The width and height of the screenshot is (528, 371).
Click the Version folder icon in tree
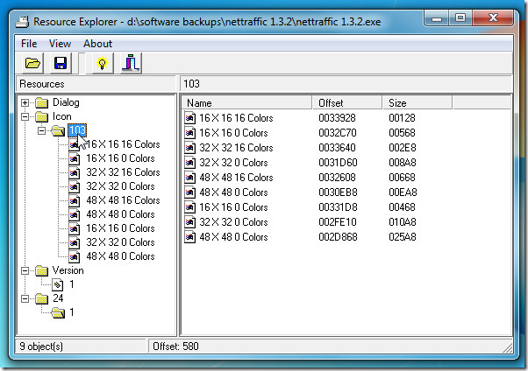[40, 270]
